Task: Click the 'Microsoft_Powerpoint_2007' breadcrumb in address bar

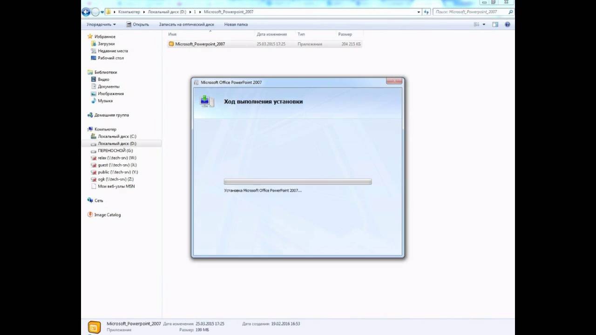Action: pyautogui.click(x=229, y=12)
